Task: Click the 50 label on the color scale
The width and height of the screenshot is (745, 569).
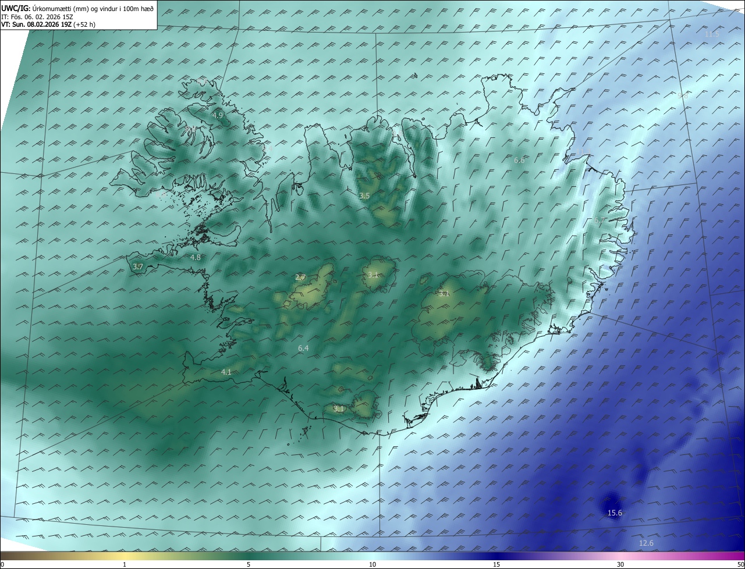Action: [740, 564]
